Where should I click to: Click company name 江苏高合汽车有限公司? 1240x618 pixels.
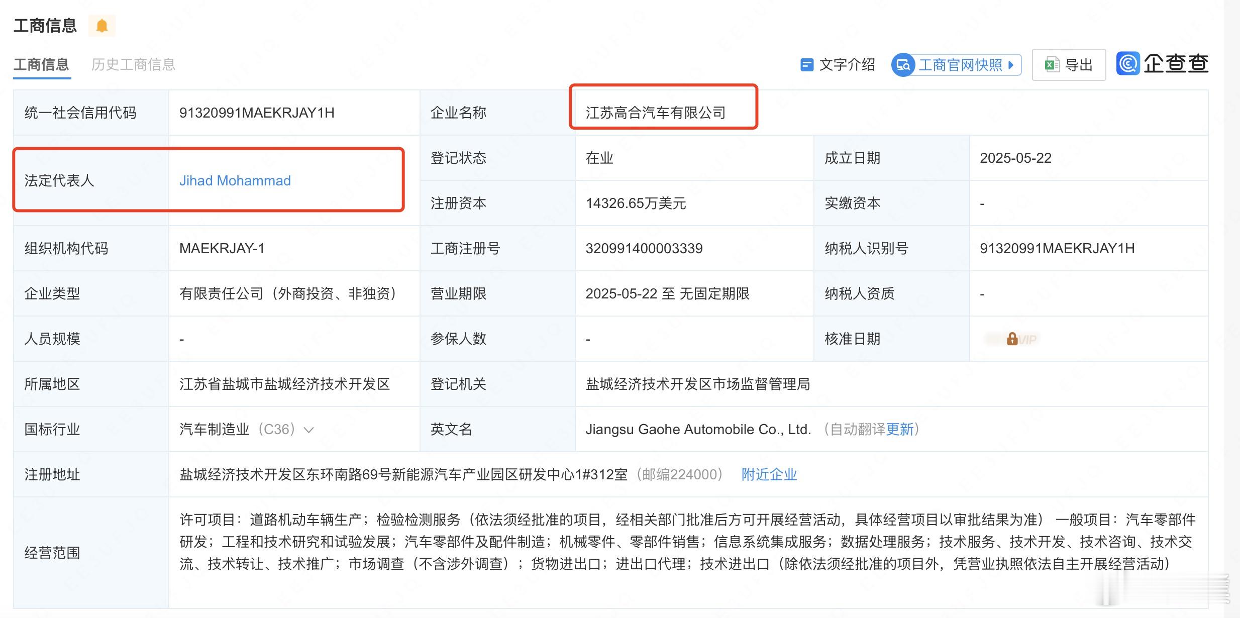(x=656, y=113)
